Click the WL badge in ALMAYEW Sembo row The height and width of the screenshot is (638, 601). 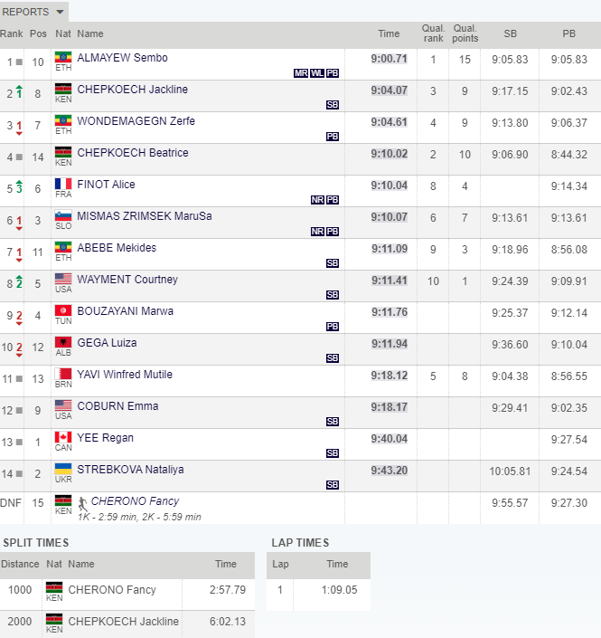317,73
